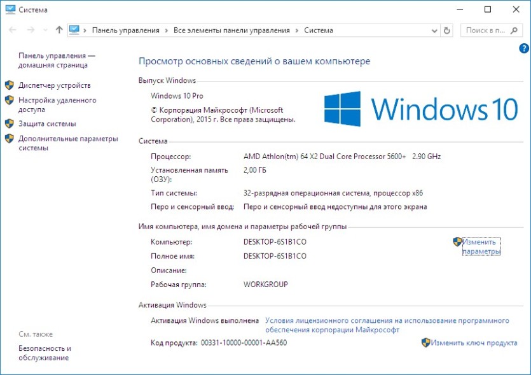Click the 'Система' breadcrumb segment
531x375 pixels.
tap(319, 31)
